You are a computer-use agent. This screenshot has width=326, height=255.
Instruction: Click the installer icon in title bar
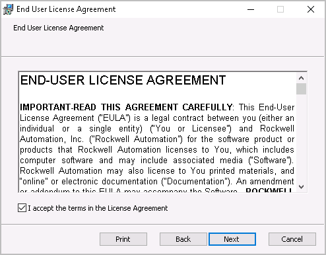pyautogui.click(x=8, y=9)
